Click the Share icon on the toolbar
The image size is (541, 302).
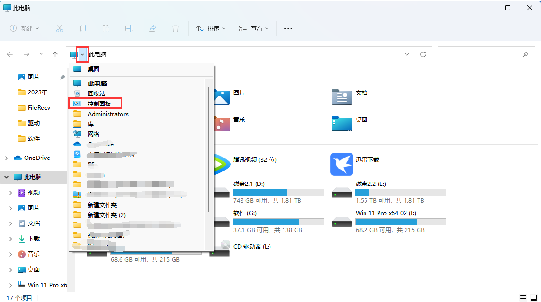(152, 28)
